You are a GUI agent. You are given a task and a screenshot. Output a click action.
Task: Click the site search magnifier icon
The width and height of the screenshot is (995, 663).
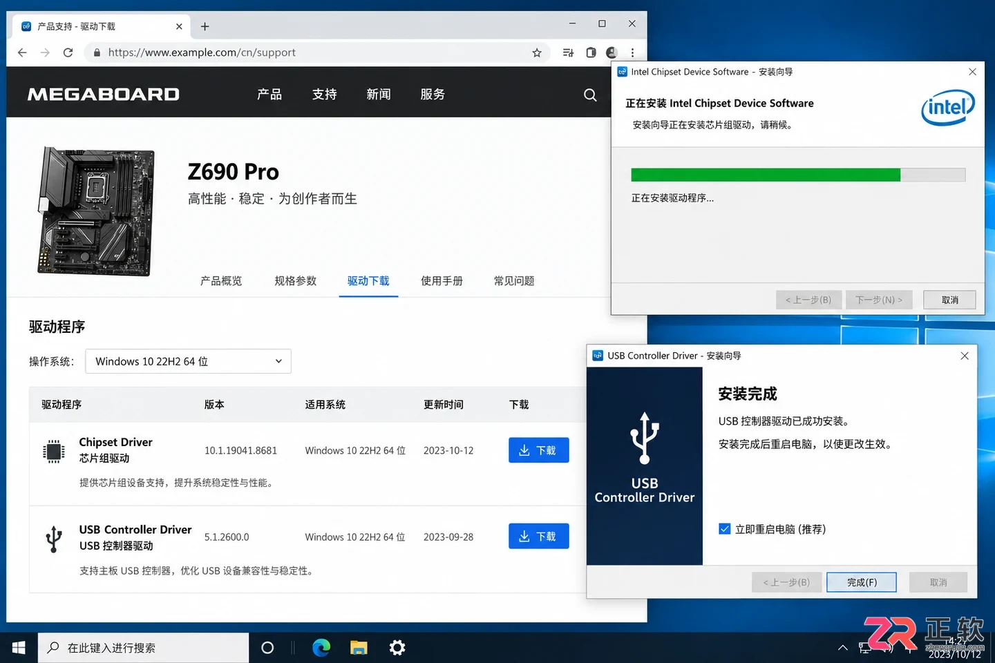(590, 95)
